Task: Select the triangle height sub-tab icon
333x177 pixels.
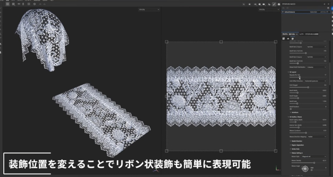Action: coord(288,39)
